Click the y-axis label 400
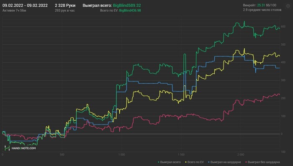Image resolution: width=293 pixels, height=166 pixels. click(283, 62)
